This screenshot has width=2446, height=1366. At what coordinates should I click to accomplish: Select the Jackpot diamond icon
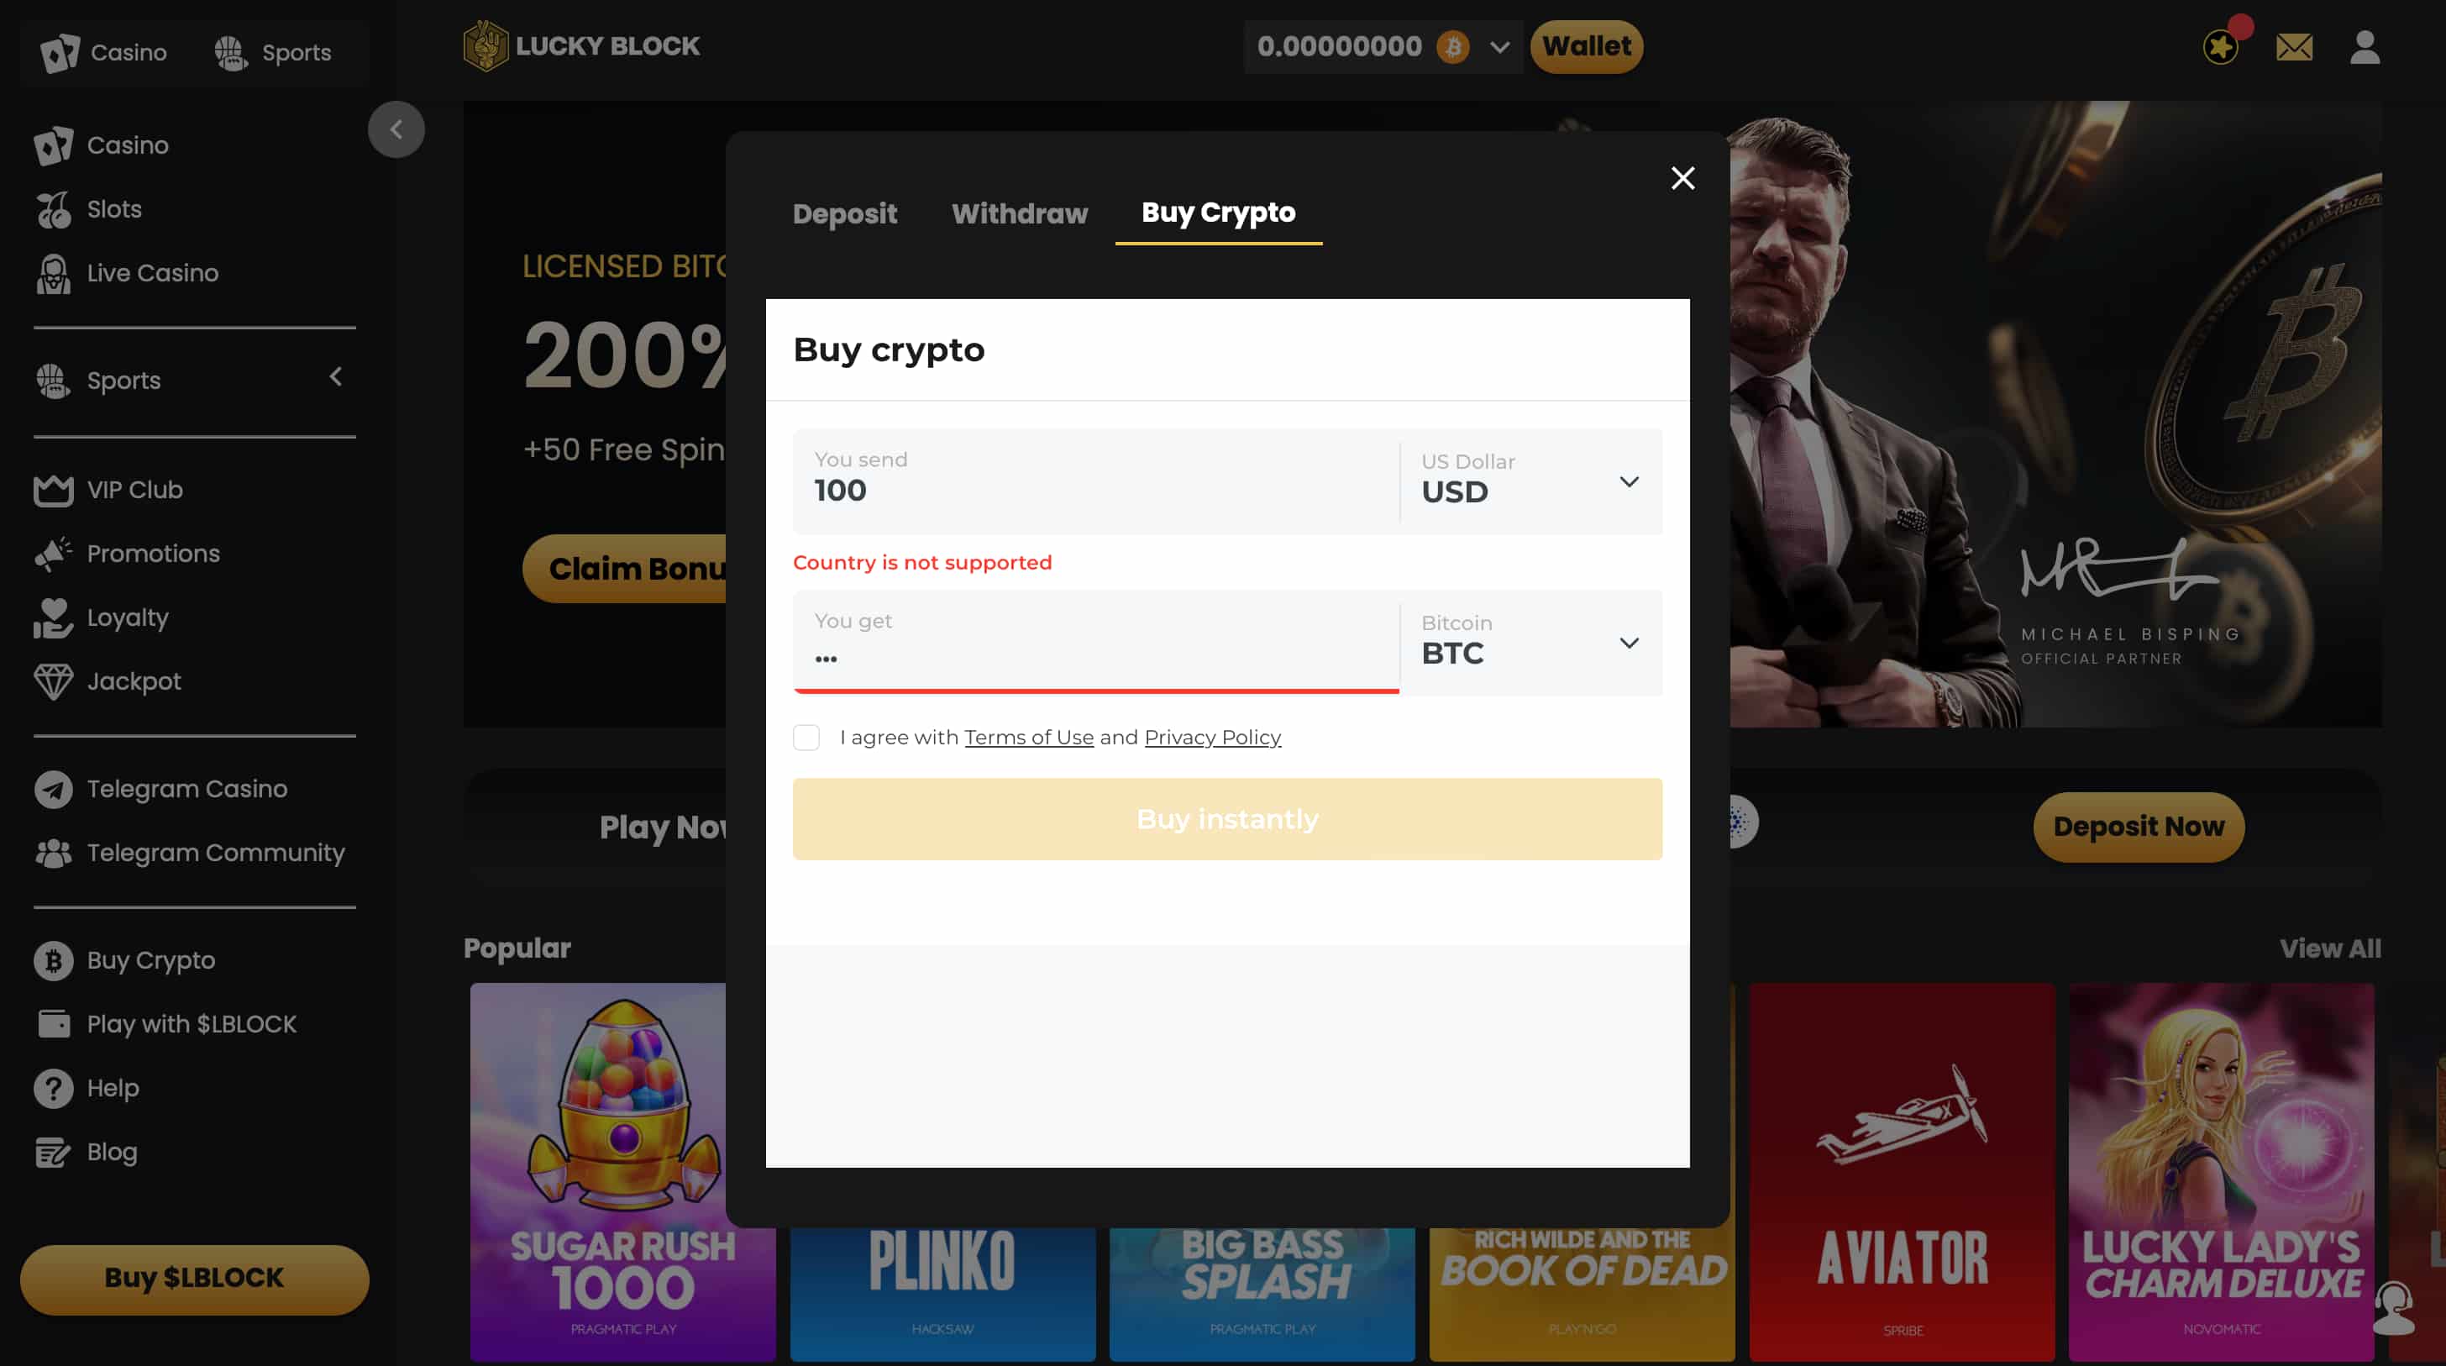[x=54, y=681]
